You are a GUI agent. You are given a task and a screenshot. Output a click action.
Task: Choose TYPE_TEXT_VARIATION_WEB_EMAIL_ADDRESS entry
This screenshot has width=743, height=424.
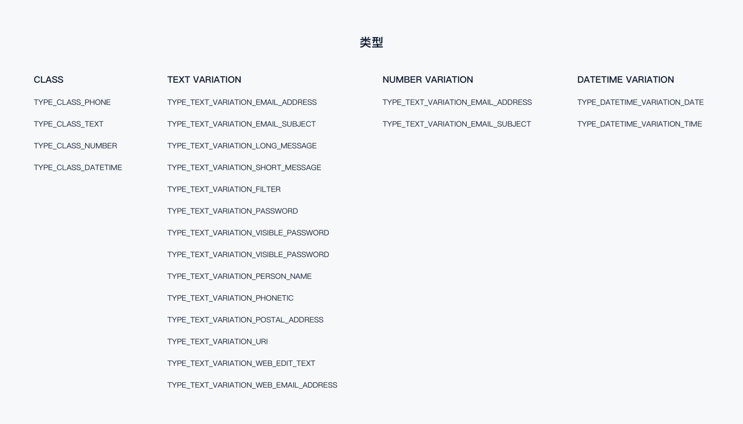coord(252,386)
